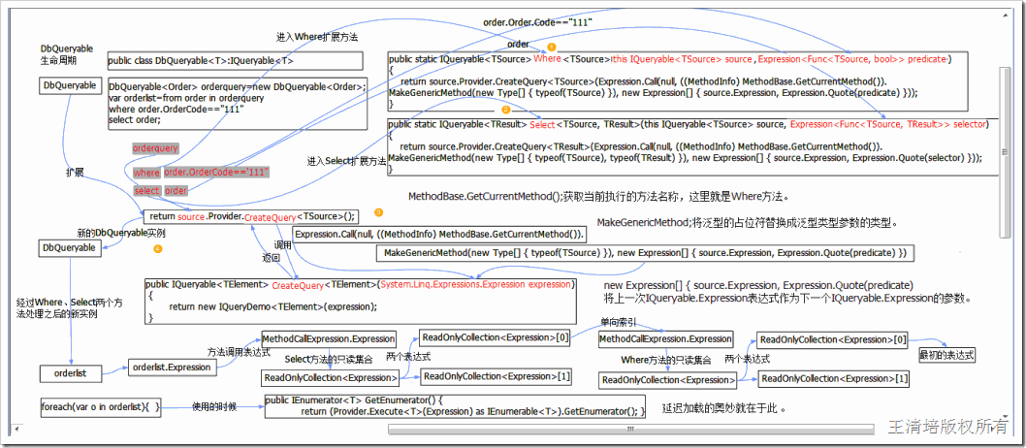Image resolution: width=1026 pixels, height=448 pixels.
Task: Select the 'public class DbQueryable<T>:IQueryable<T>' box
Action: click(235, 61)
